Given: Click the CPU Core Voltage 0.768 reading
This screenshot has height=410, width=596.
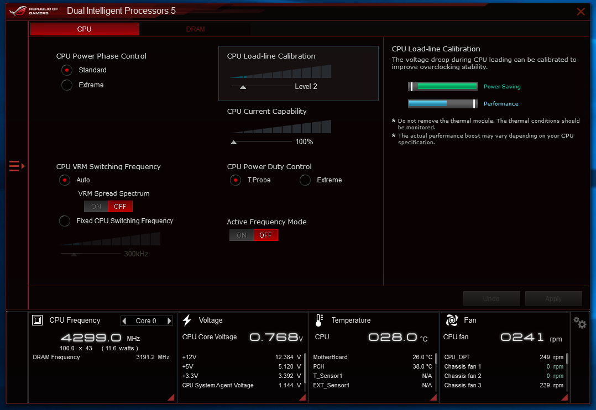Looking at the screenshot, I should [x=276, y=337].
